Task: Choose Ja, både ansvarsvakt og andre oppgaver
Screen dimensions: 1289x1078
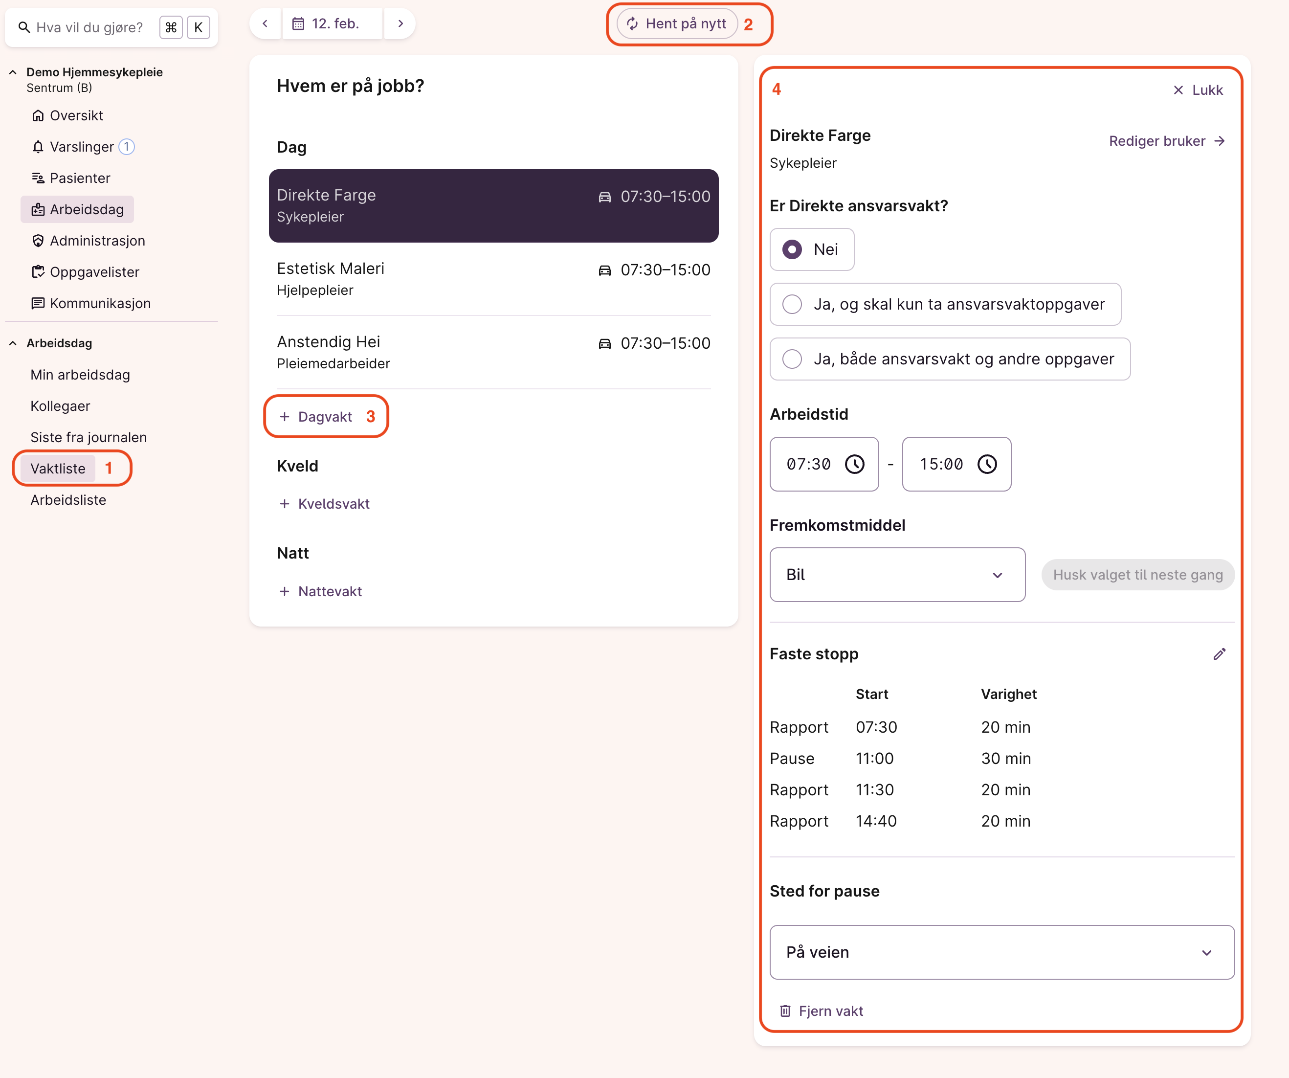Action: [x=793, y=359]
